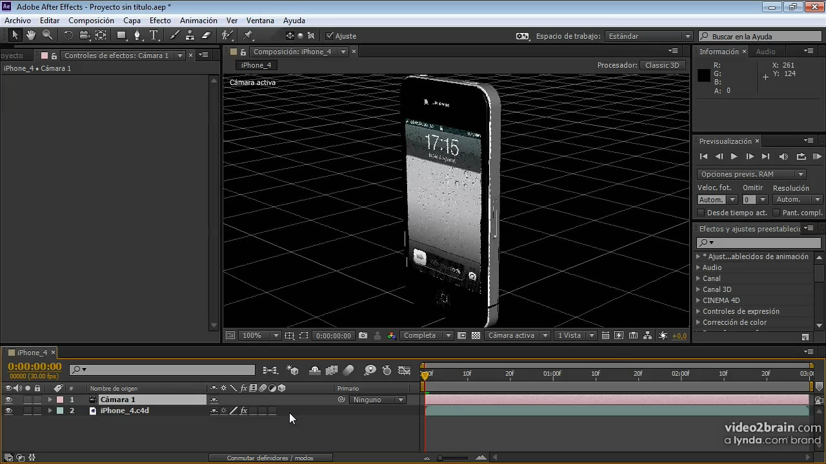Switch to the Audio panel tab
The width and height of the screenshot is (826, 464).
click(765, 52)
